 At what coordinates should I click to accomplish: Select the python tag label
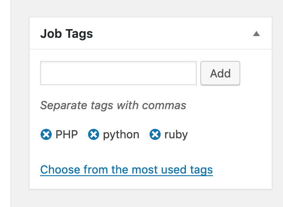click(x=121, y=135)
